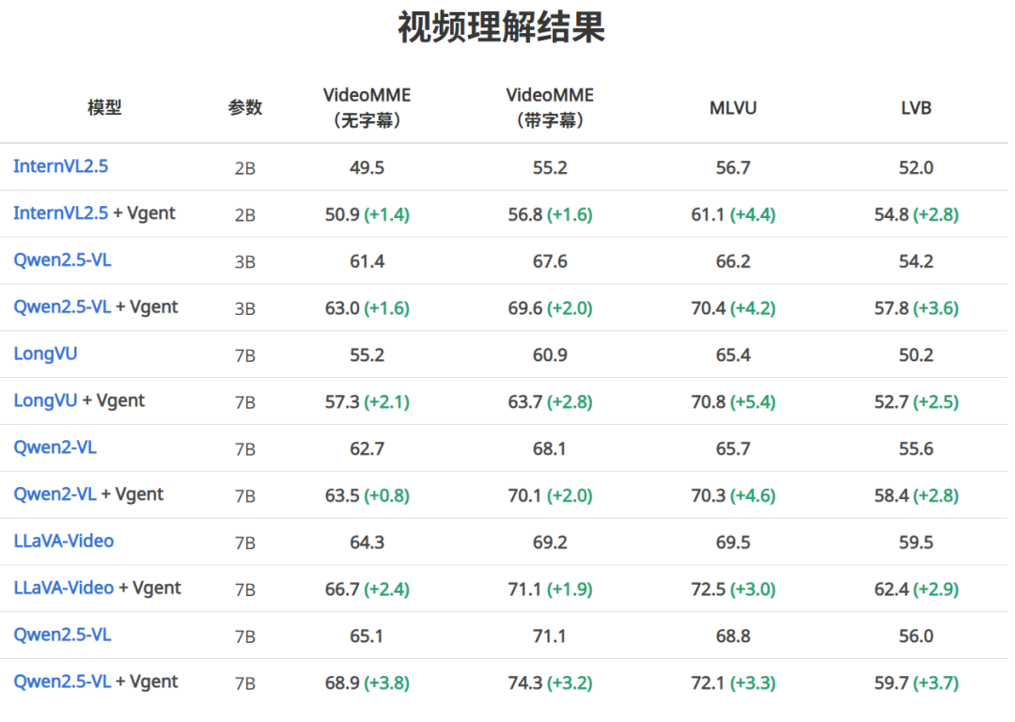Select the 63.7 (+2.8) score cell
The image size is (1015, 722).
click(x=550, y=402)
